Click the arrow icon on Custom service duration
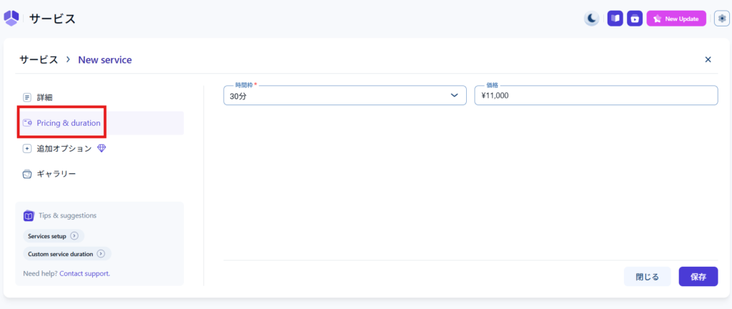The height and width of the screenshot is (309, 732). [101, 254]
